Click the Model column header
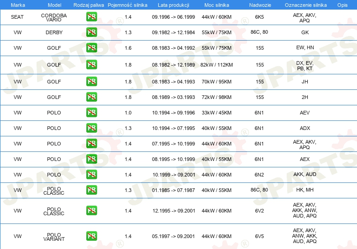 (54, 5)
